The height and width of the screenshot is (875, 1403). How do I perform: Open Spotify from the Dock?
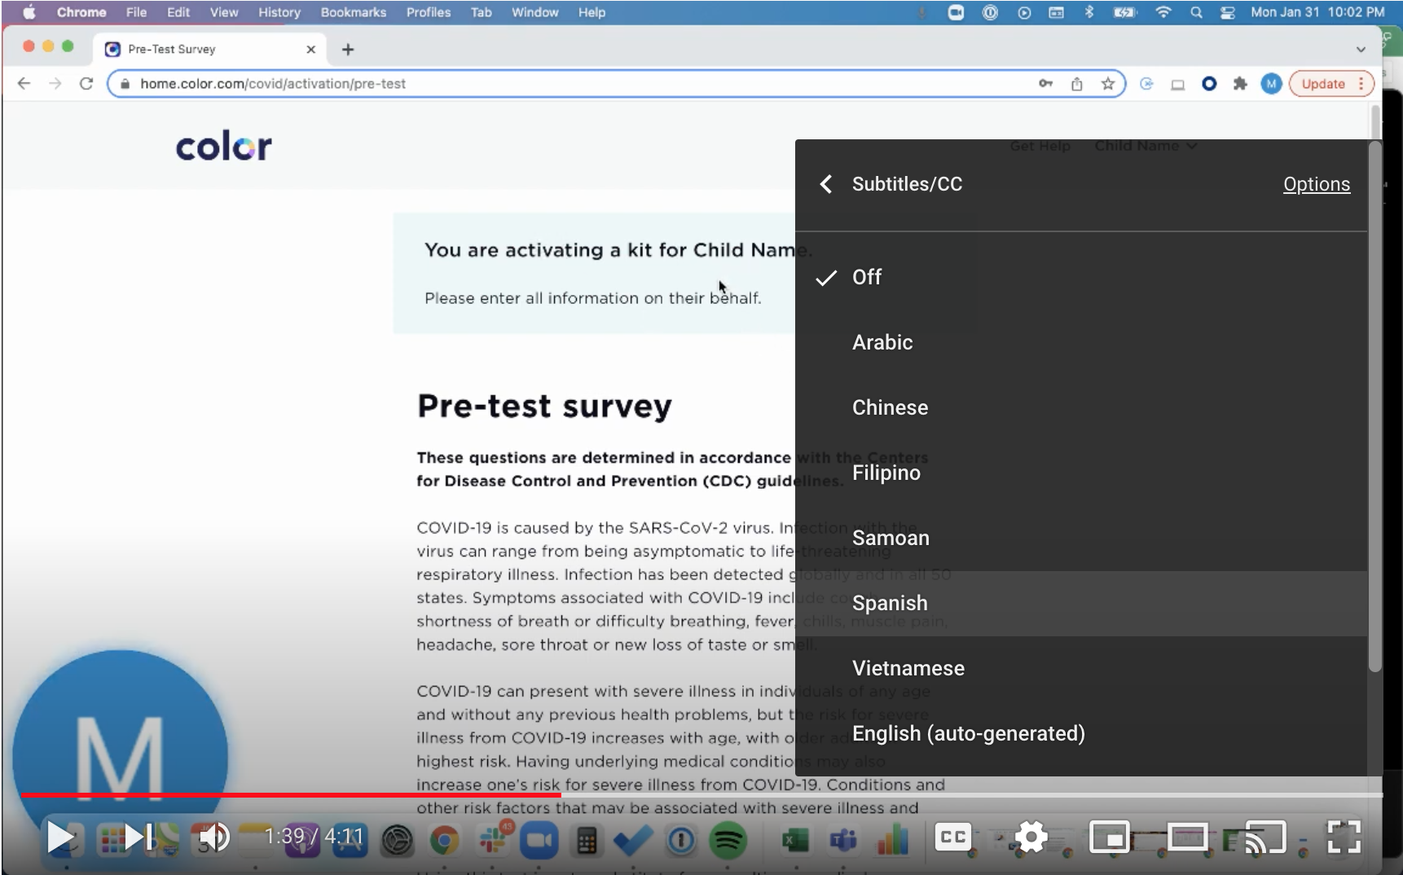point(729,841)
